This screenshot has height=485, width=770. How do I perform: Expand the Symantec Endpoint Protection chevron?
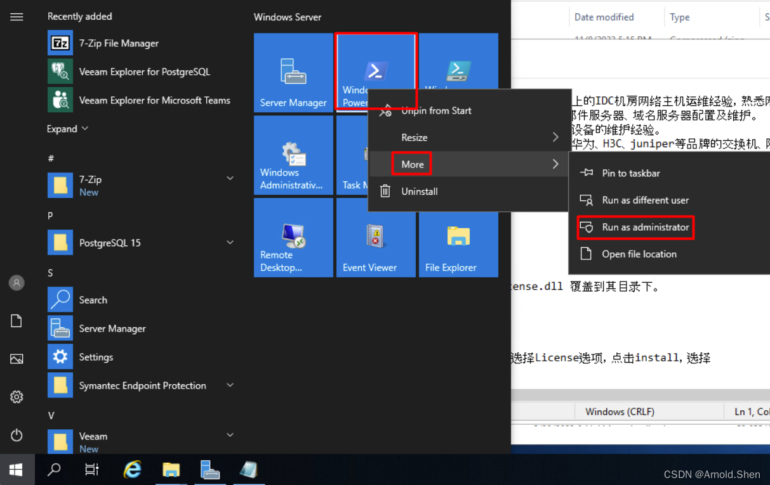pyautogui.click(x=230, y=385)
